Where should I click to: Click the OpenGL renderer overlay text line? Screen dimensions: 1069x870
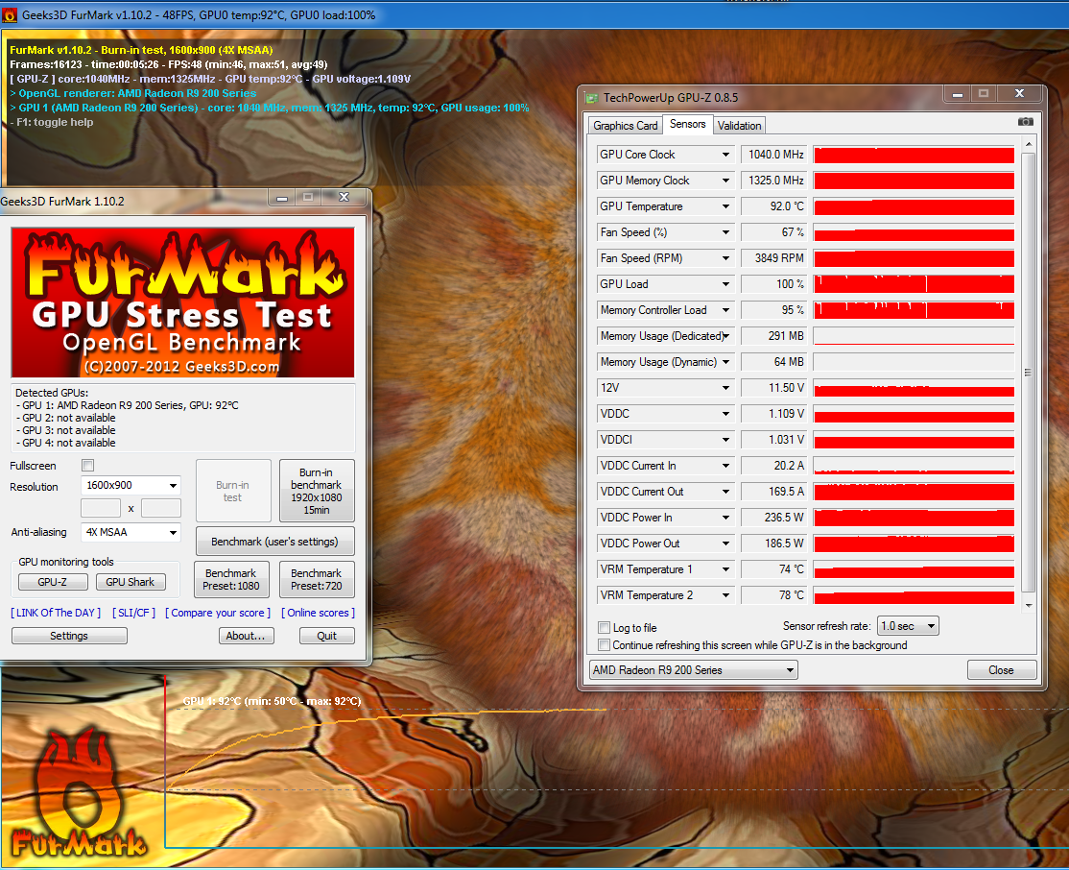coord(133,93)
